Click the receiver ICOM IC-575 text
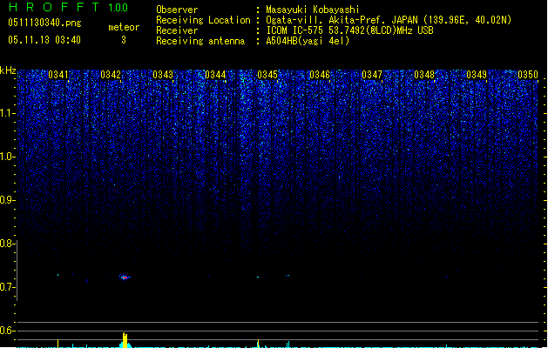 295,30
